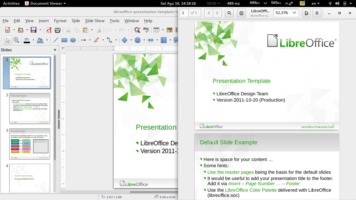Screen dimensions: 356x200
Task: Toggle the Document Viewer annotations button
Action: 242,13
